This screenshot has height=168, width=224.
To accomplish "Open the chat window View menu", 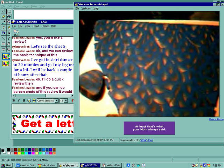I will click(27, 26).
